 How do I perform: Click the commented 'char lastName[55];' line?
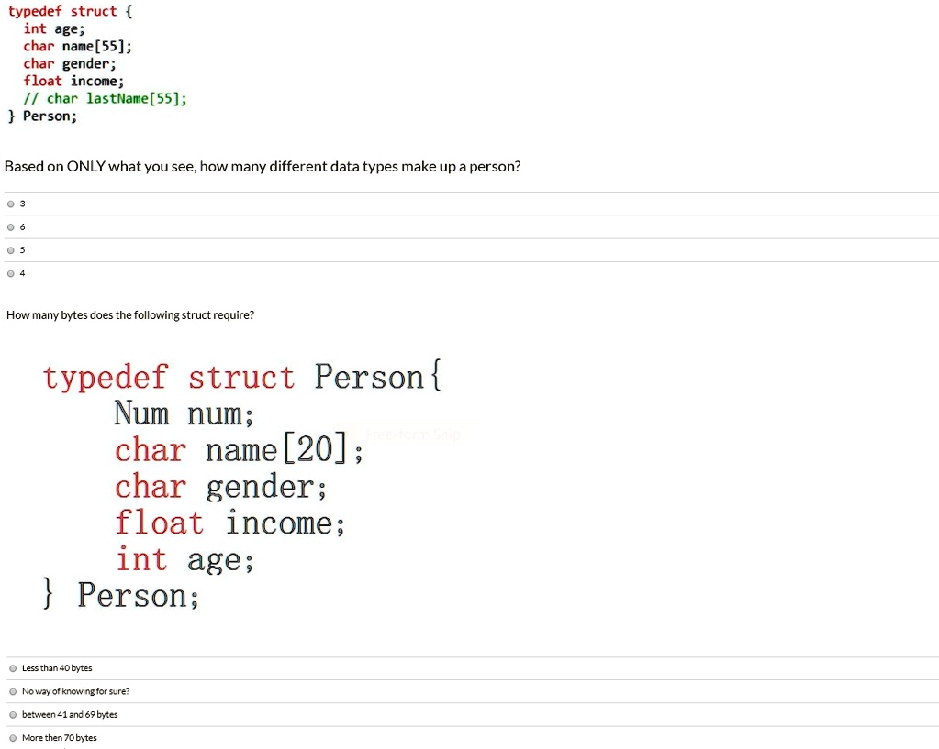[106, 98]
